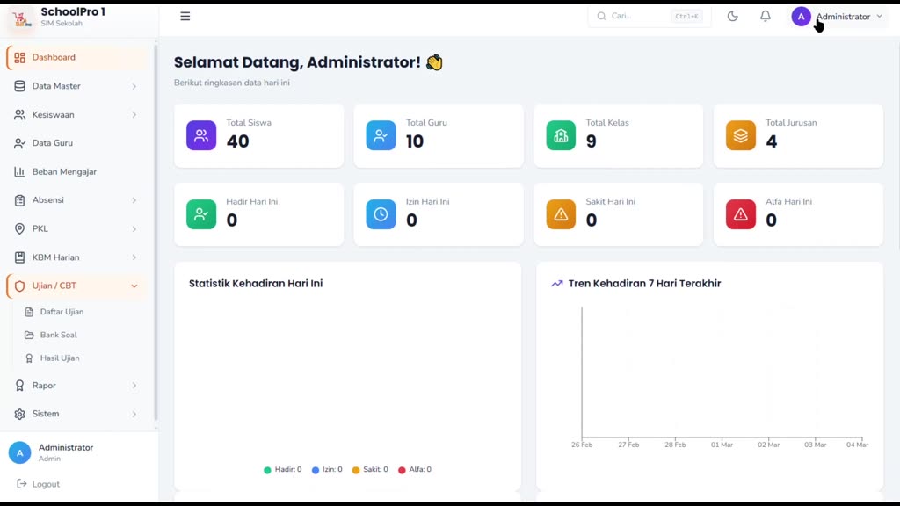Click the sidebar vertical scrollbar
The width and height of the screenshot is (900, 506).
[x=155, y=232]
